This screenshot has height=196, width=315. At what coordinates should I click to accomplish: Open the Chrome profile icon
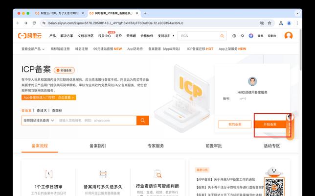coord(289,23)
